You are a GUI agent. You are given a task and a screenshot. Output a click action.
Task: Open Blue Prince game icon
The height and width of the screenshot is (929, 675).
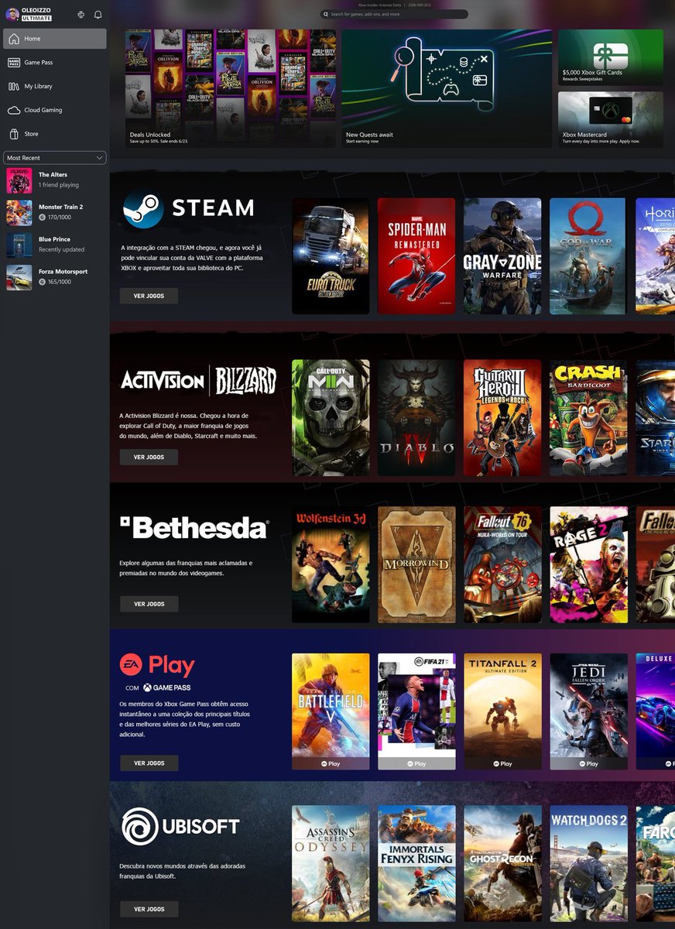pos(19,245)
